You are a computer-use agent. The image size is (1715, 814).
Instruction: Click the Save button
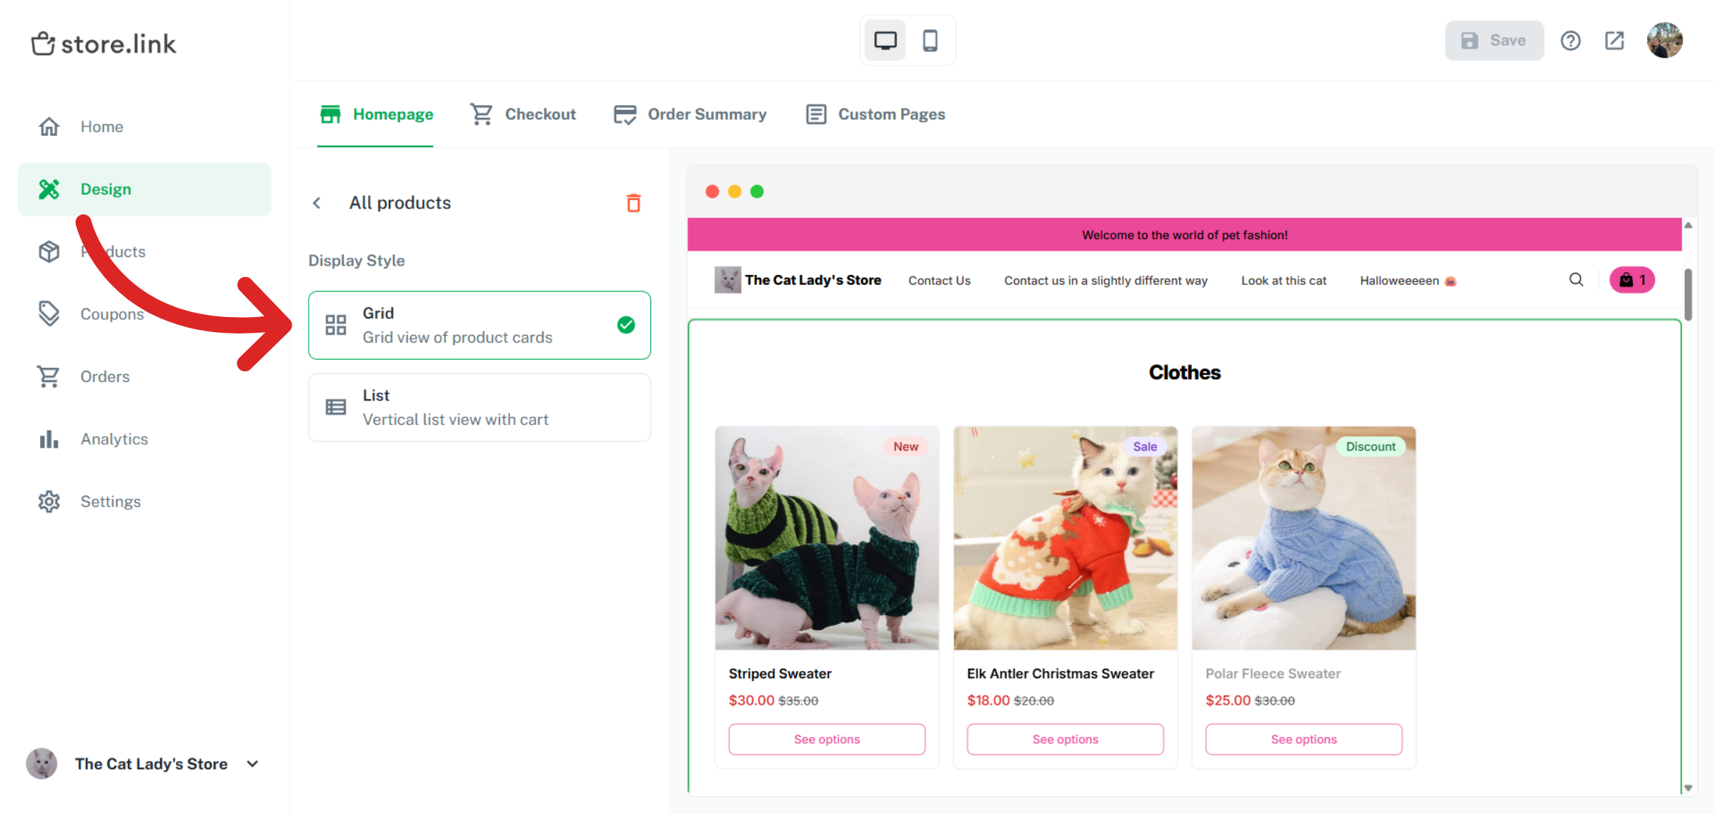[x=1494, y=41]
